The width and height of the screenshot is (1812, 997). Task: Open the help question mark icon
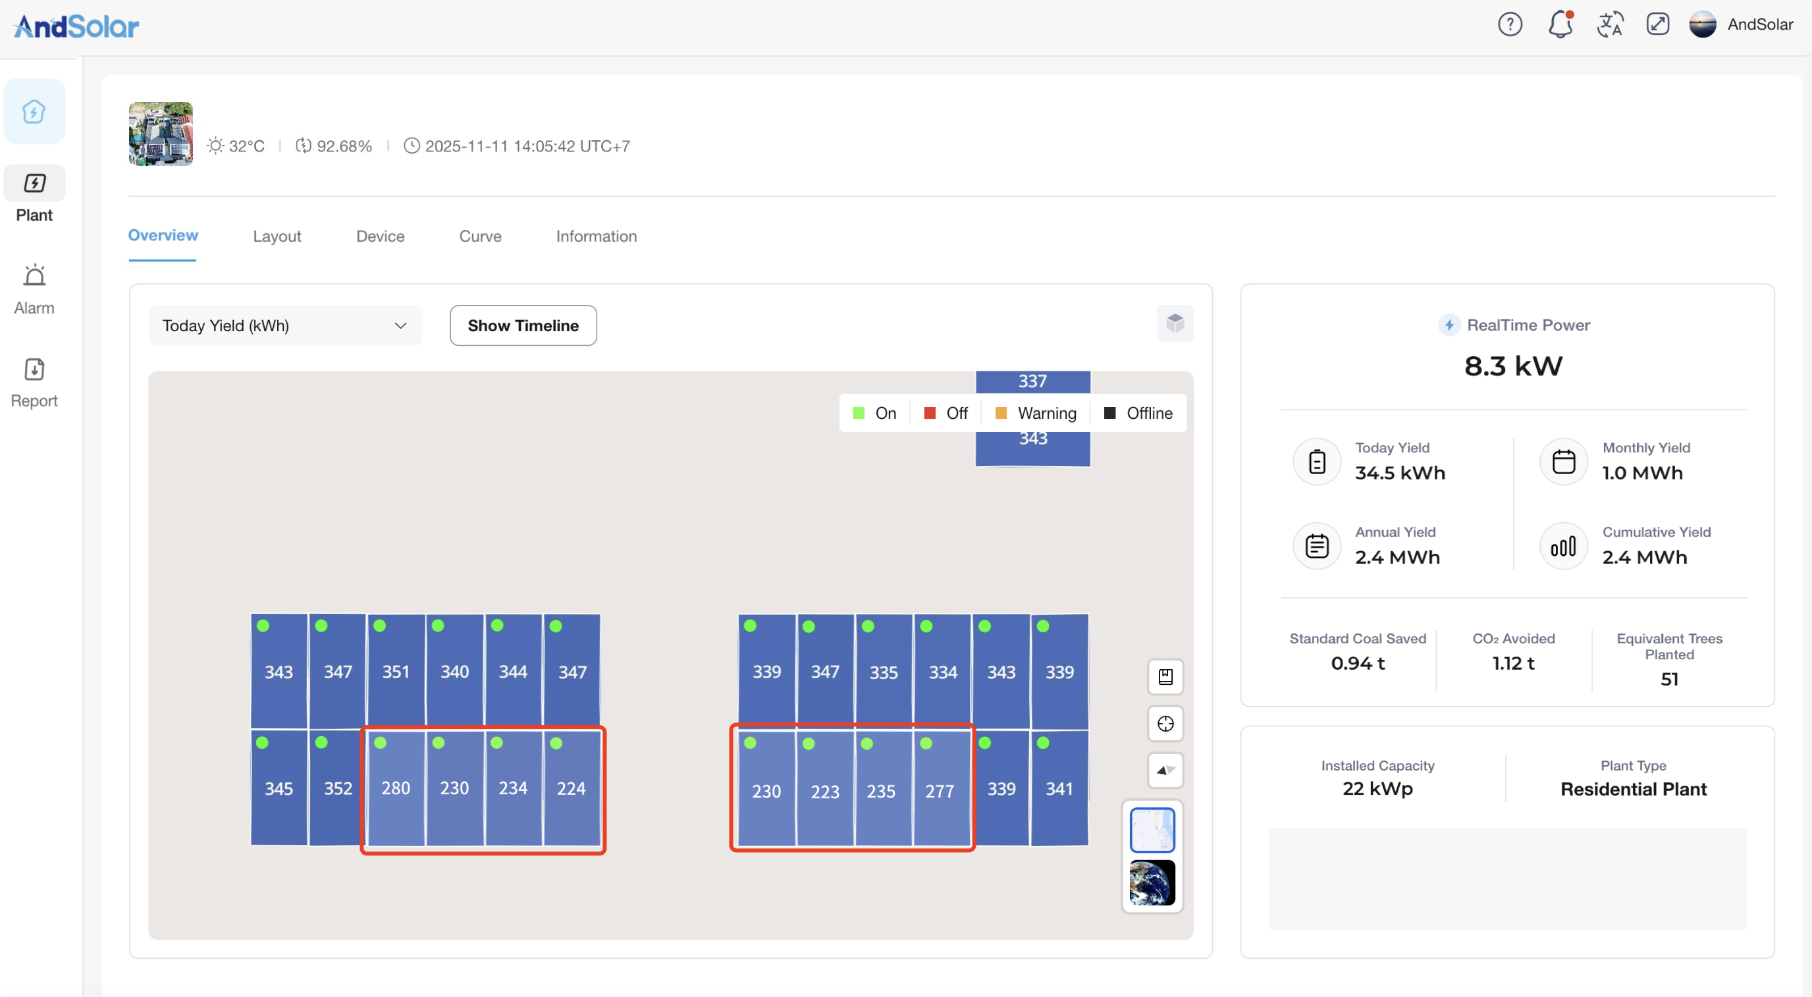pyautogui.click(x=1510, y=24)
